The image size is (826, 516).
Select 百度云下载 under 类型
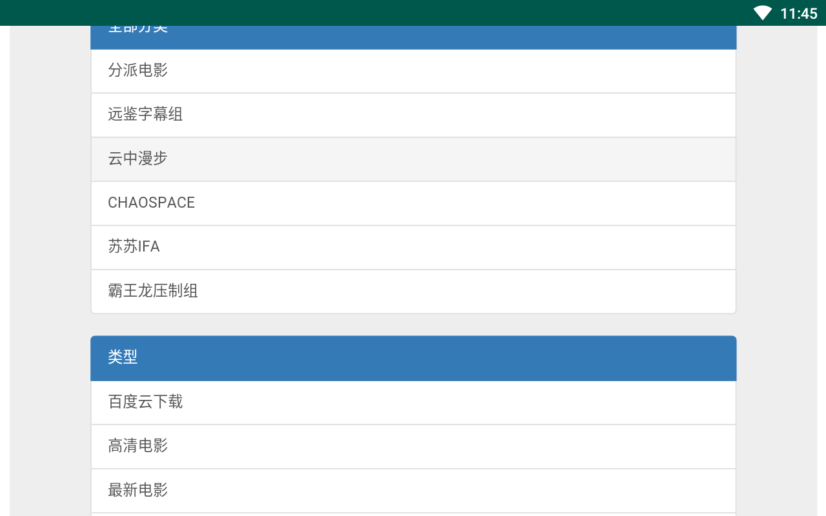point(413,402)
